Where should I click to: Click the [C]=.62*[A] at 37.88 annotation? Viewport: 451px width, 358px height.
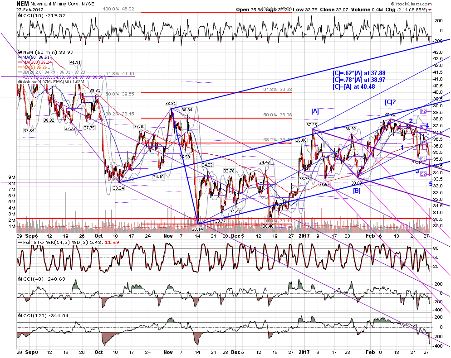(359, 73)
